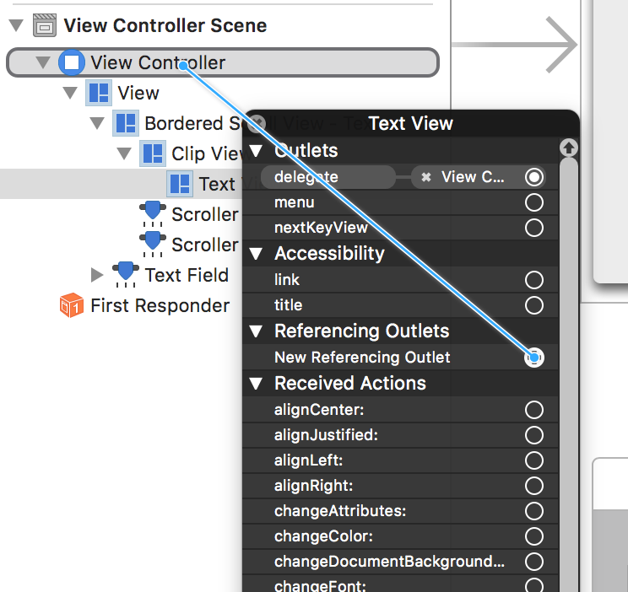Viewport: 628px width, 592px height.
Task: Click the View Controller Scene storyboard icon
Action: click(x=45, y=25)
